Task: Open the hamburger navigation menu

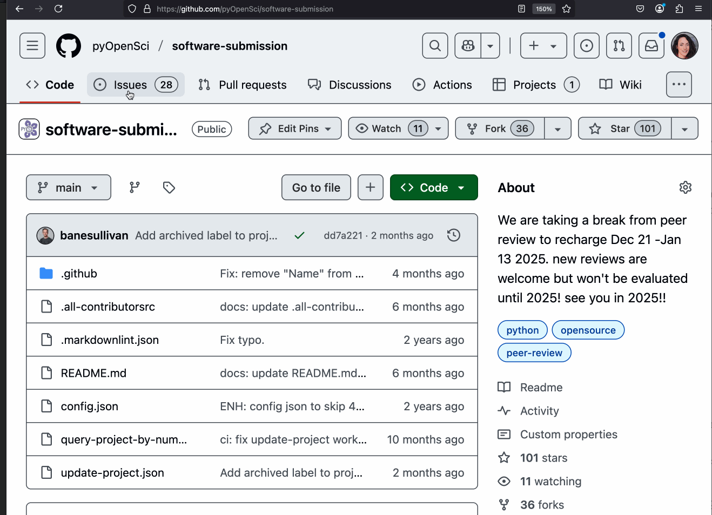Action: coord(32,46)
